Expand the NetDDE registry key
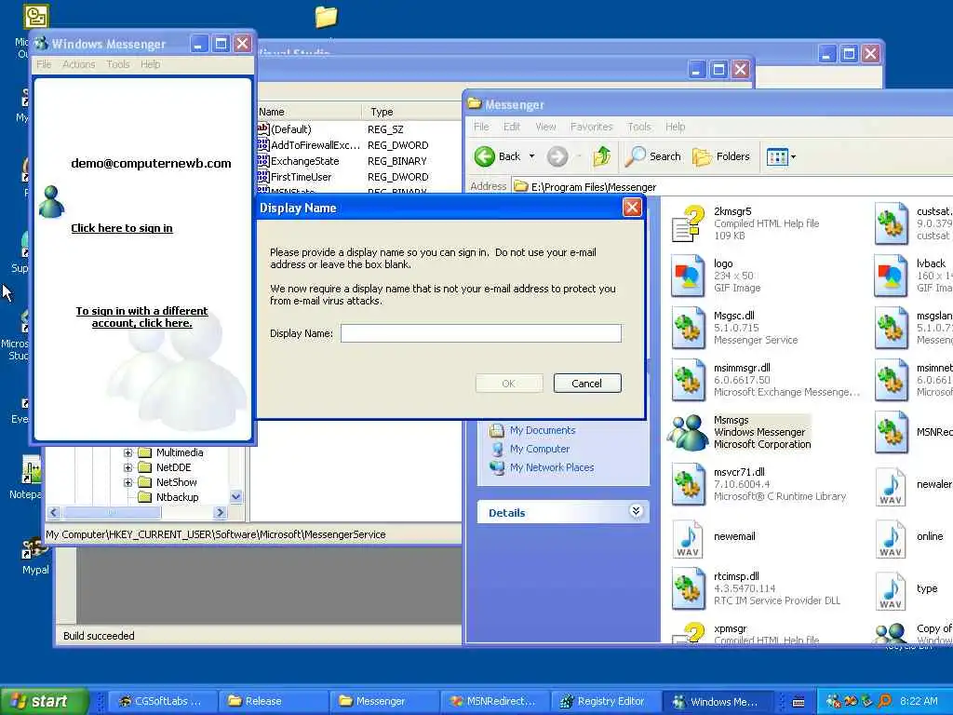Image resolution: width=953 pixels, height=715 pixels. [128, 467]
